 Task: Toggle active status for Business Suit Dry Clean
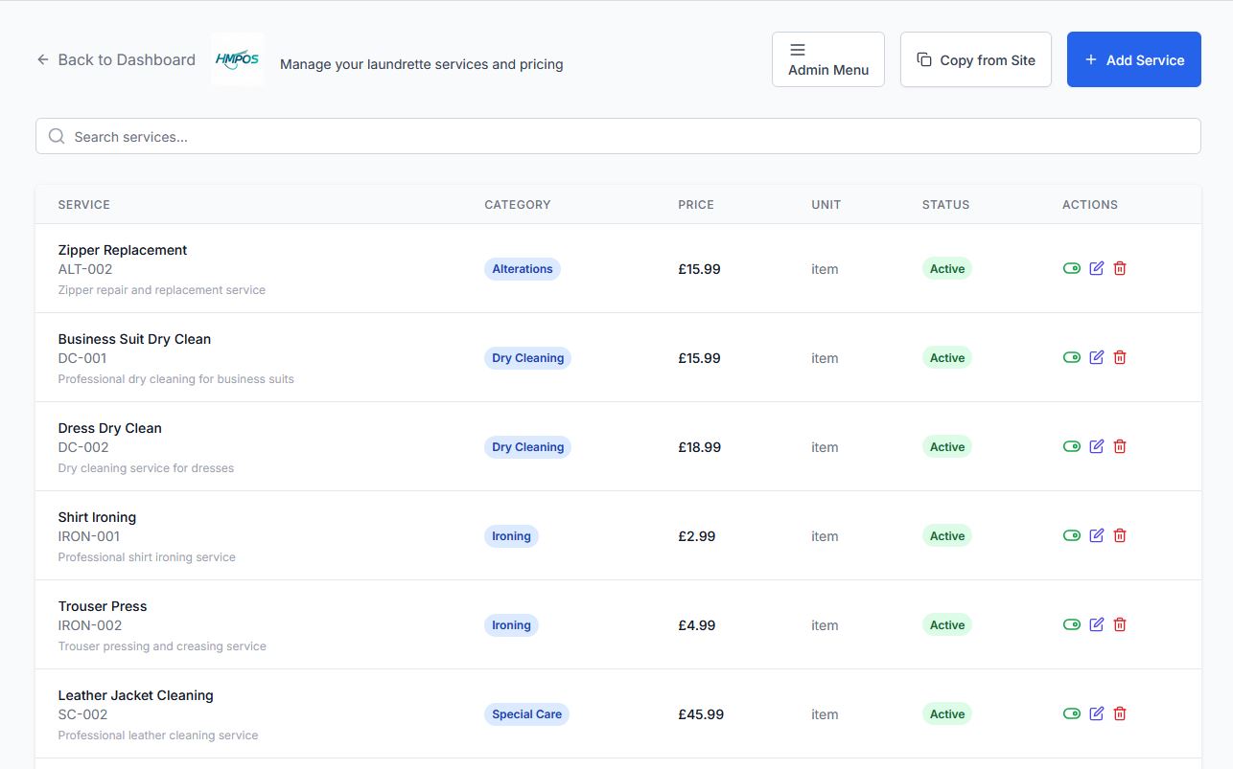pos(1072,357)
